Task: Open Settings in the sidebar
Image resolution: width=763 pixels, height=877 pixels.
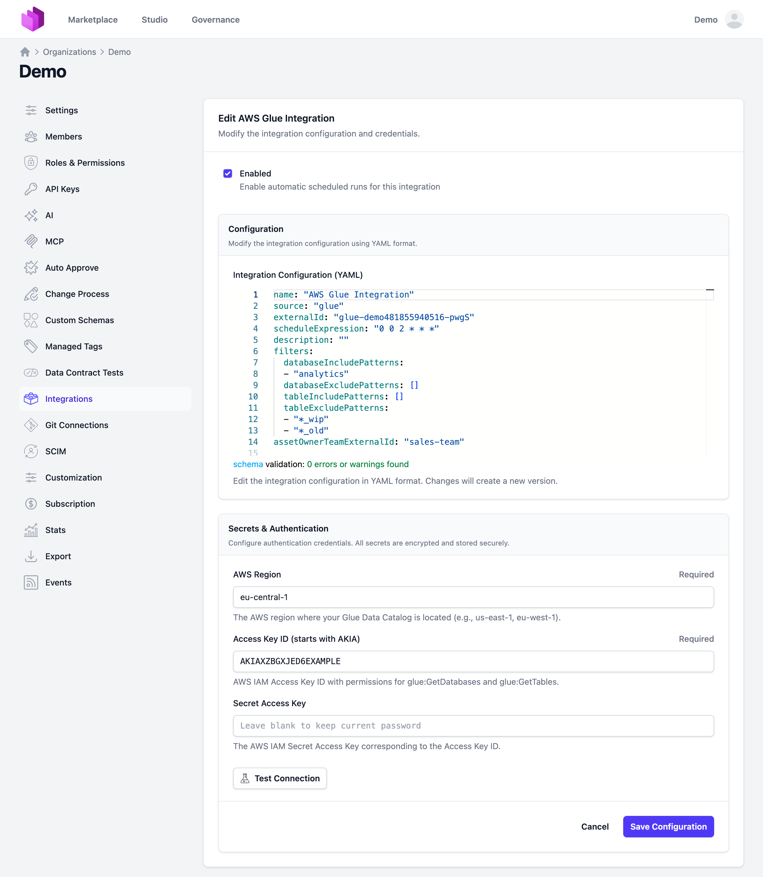Action: point(61,110)
